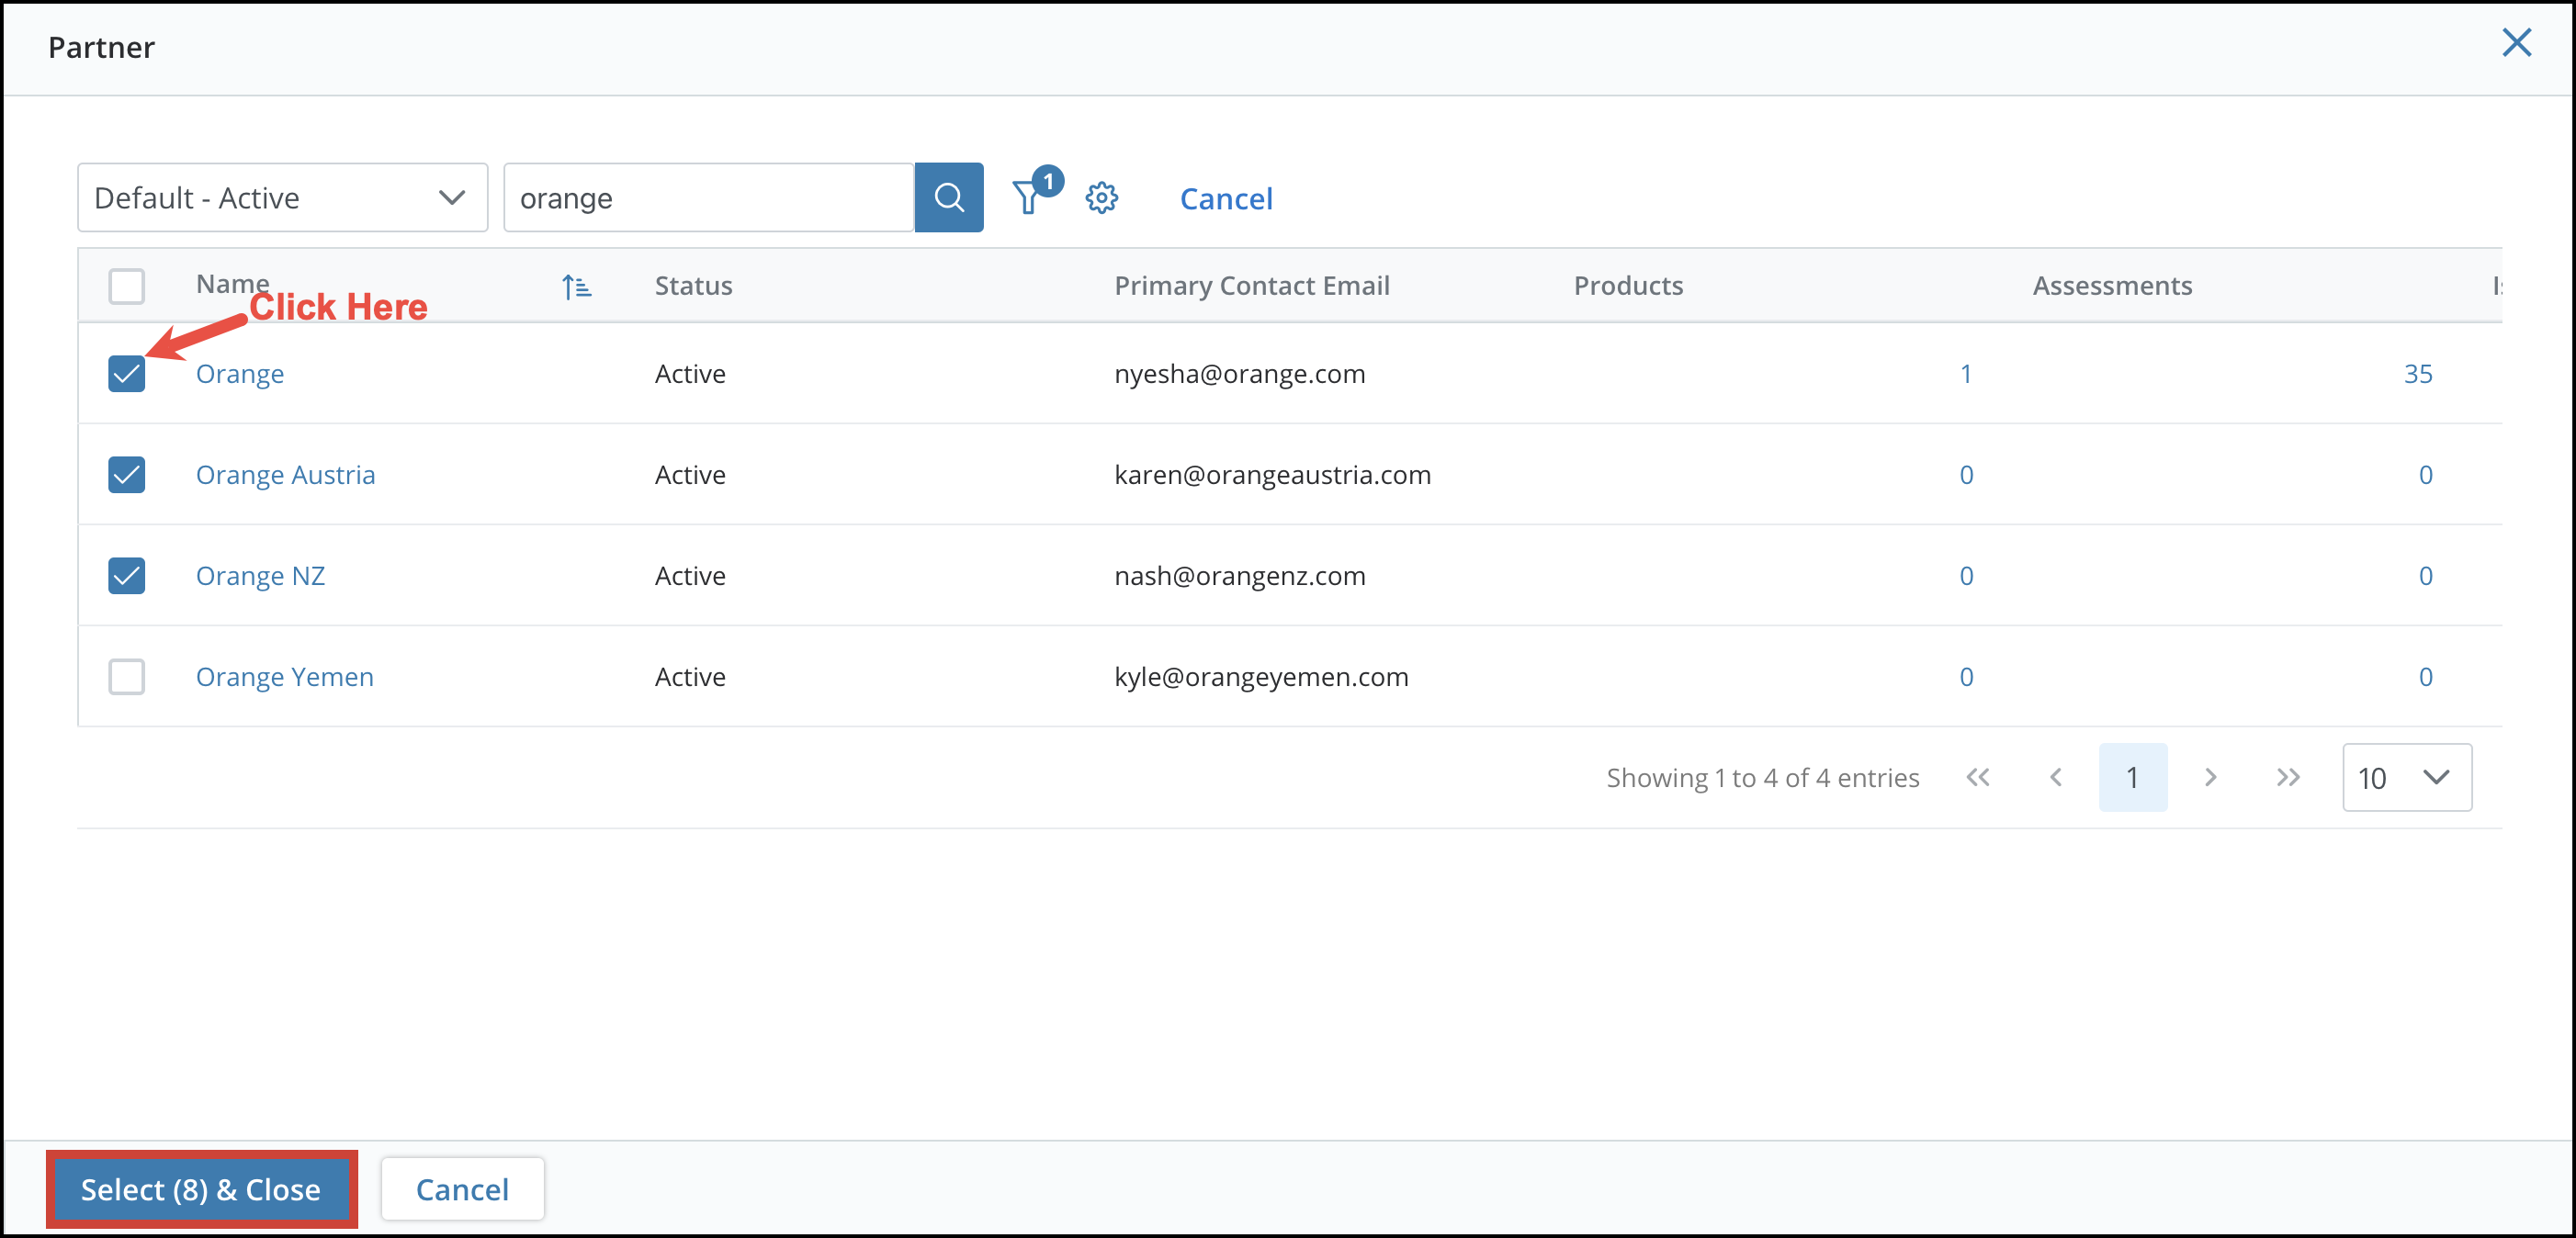2576x1238 pixels.
Task: Click the Cancel link next to the gear
Action: pyautogui.click(x=1226, y=199)
